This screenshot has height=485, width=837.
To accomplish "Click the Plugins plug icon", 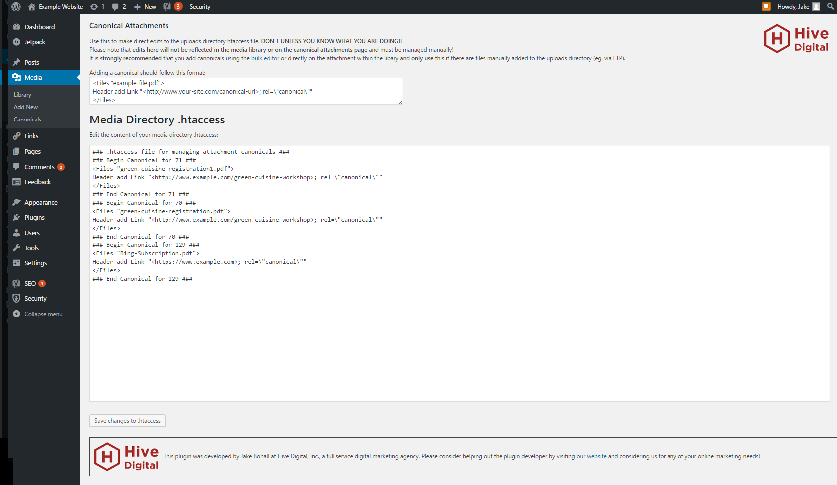I will click(x=17, y=218).
